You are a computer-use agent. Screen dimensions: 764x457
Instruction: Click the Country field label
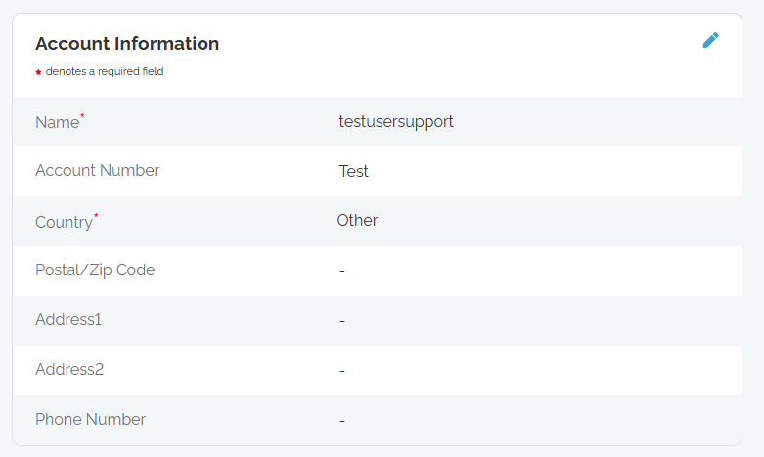tap(64, 223)
